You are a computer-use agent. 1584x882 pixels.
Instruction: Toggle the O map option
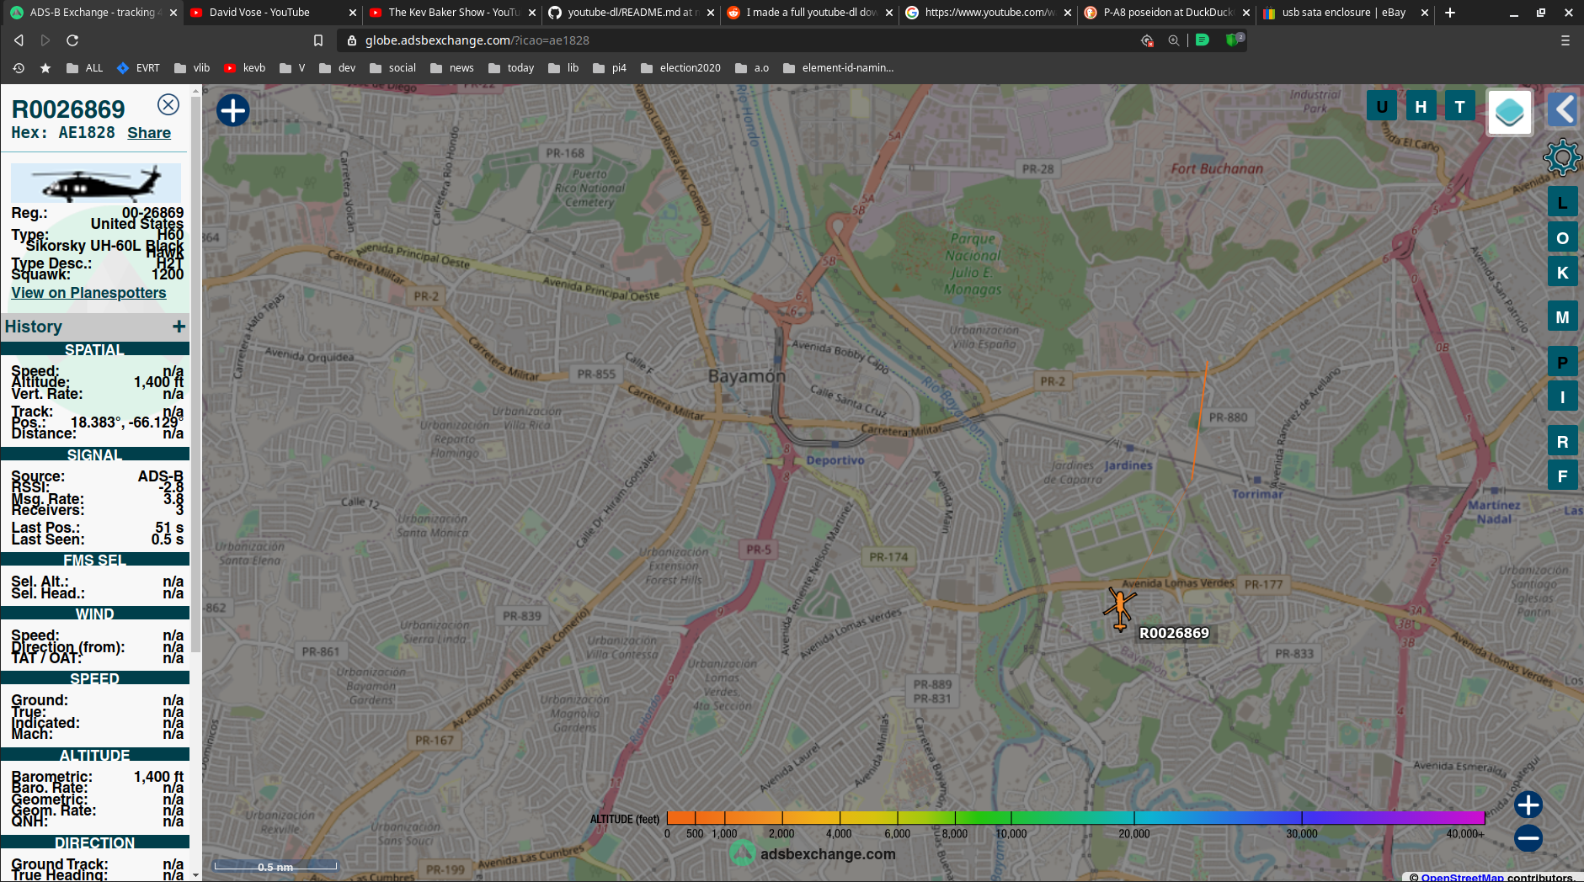coord(1562,238)
